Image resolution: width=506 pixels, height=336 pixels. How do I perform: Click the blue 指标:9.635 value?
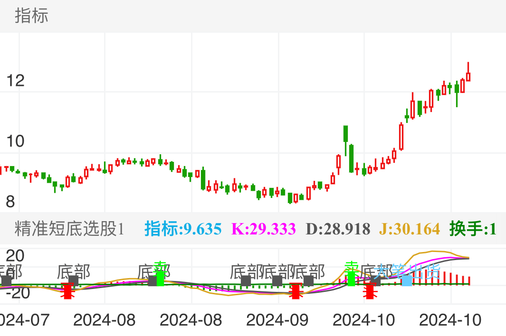(183, 229)
